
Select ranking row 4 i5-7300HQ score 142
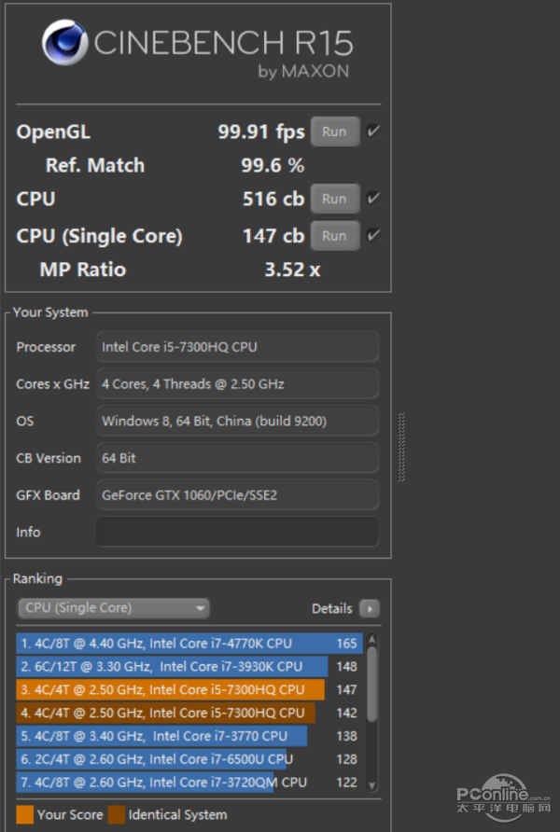pyautogui.click(x=189, y=714)
